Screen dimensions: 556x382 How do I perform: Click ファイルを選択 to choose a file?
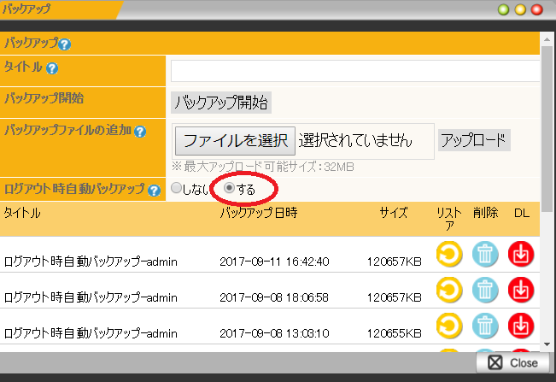[235, 141]
